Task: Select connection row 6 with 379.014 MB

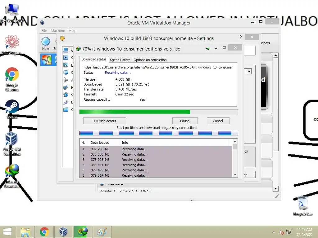Action: pos(156,175)
